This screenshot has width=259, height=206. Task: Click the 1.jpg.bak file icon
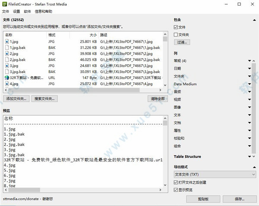[7, 47]
